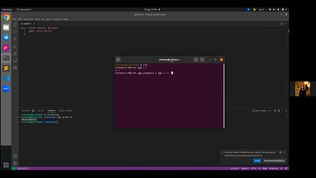The height and width of the screenshot is (178, 316).
Task: Open the Extensions view
Action: pyautogui.click(x=15, y=53)
